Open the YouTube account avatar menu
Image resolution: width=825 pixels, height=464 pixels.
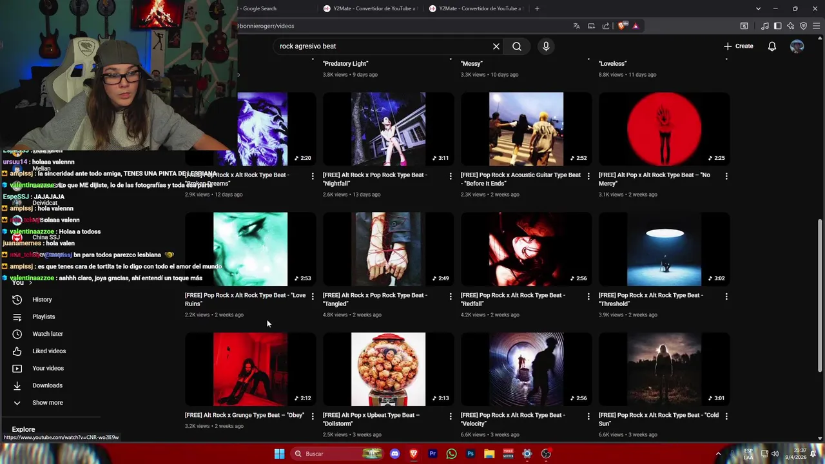tap(797, 46)
